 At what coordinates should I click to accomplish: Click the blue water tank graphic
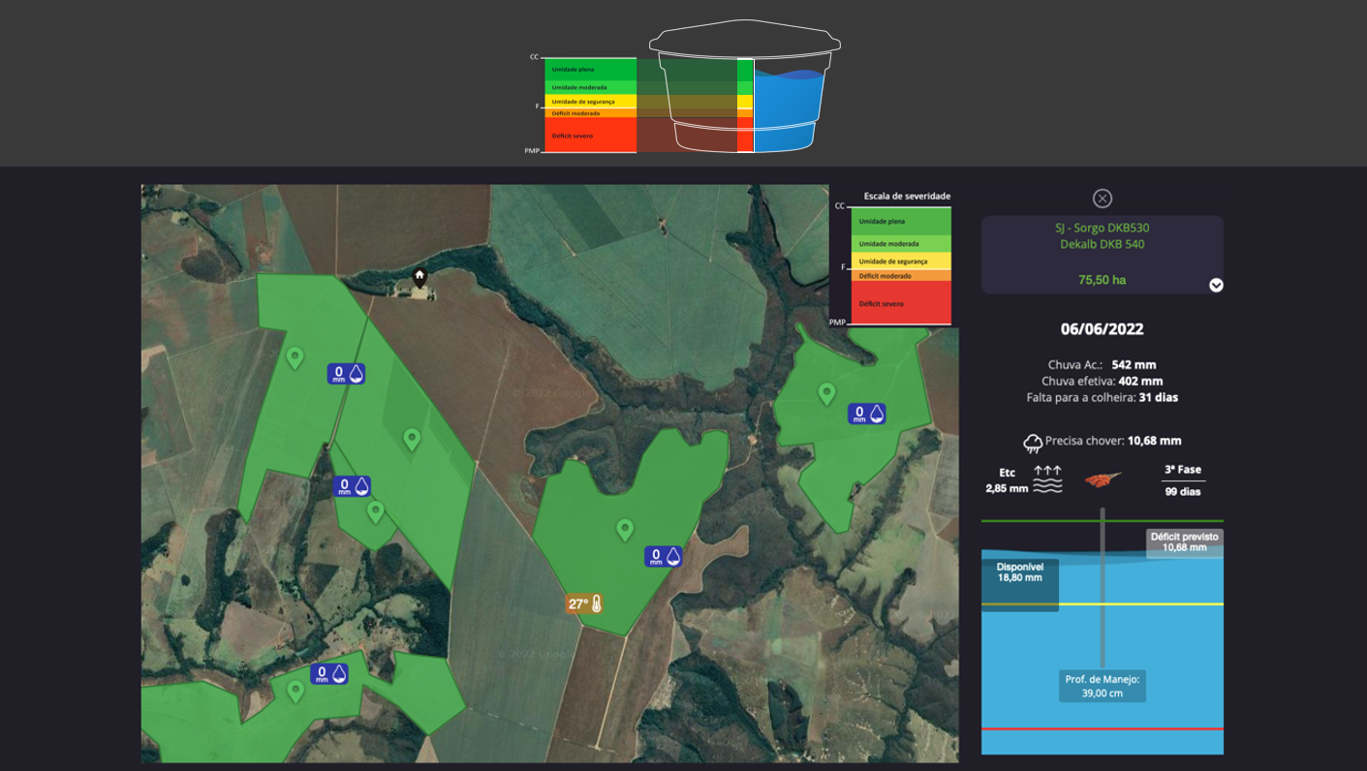click(x=789, y=111)
